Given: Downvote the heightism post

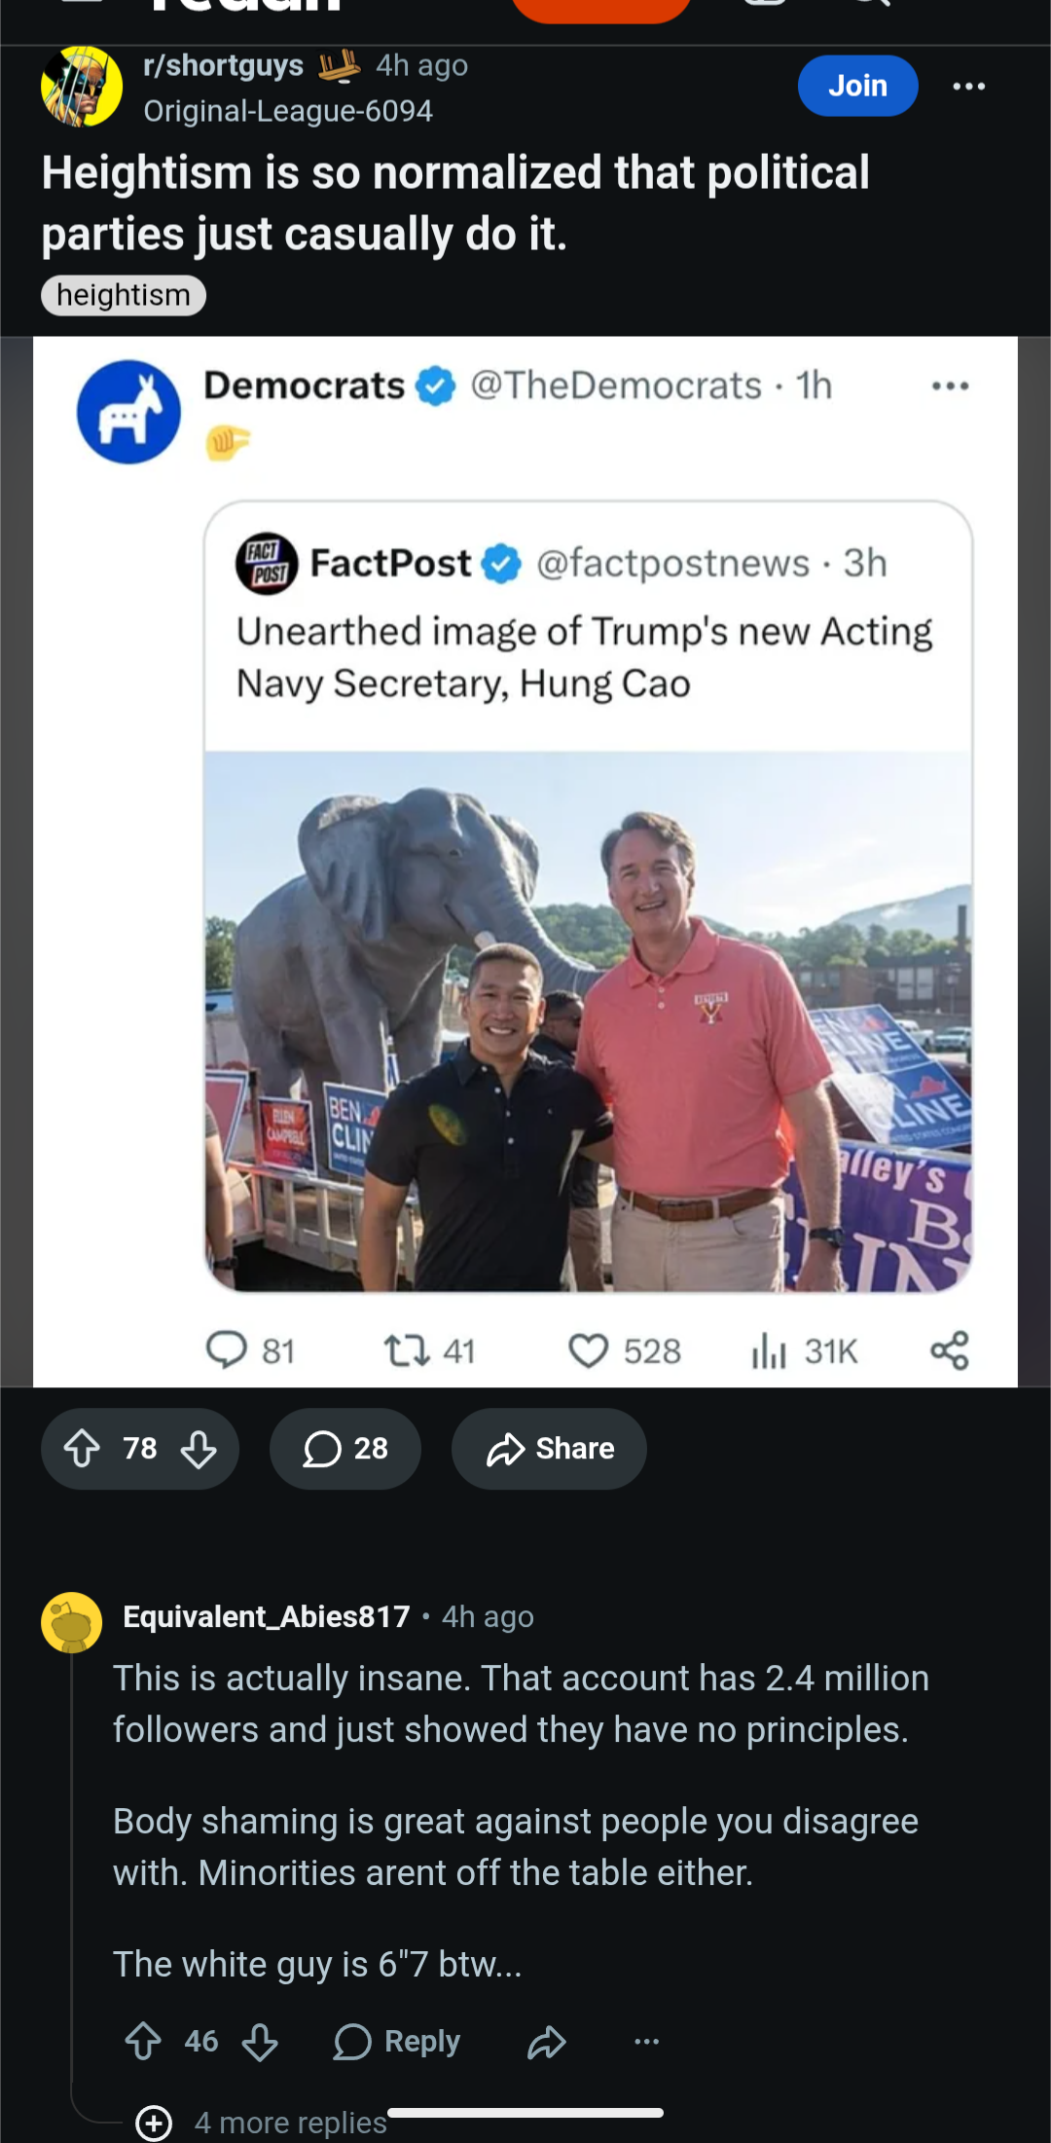Looking at the screenshot, I should pos(199,1449).
